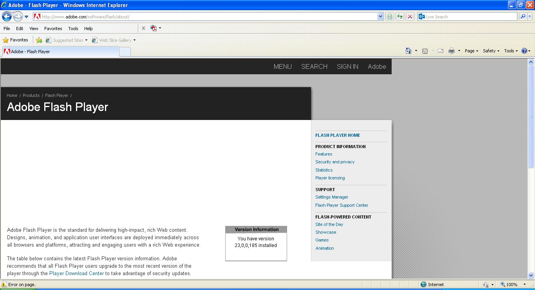Click SIGN IN in Adobe header

pyautogui.click(x=347, y=66)
